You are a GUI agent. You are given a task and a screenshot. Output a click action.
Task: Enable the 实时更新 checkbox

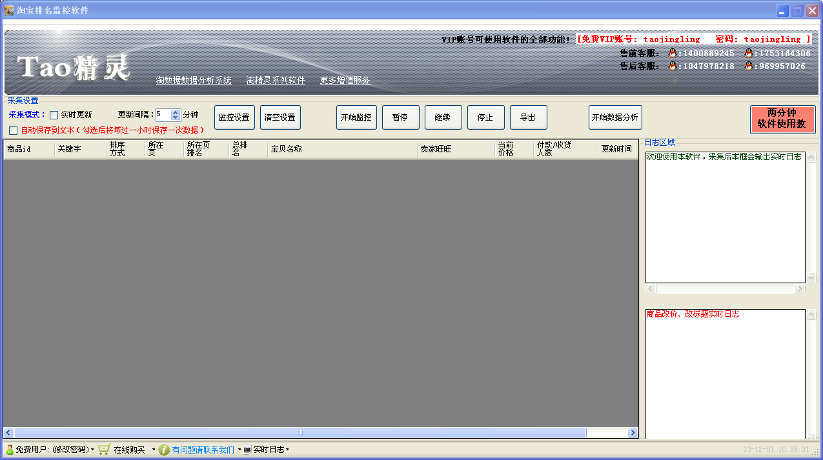point(54,115)
